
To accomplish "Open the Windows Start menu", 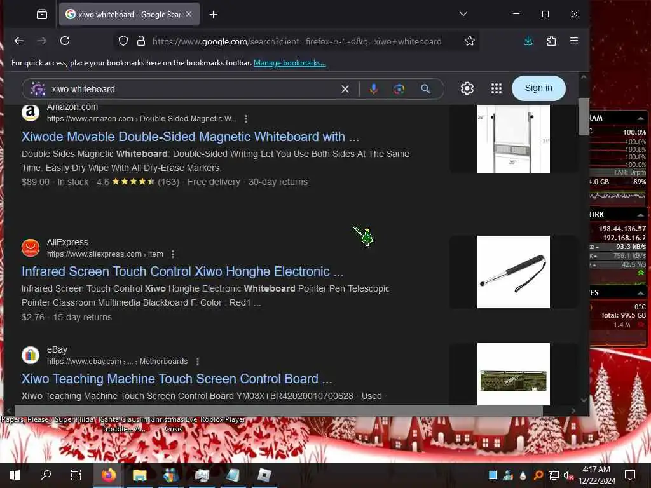I will click(15, 475).
